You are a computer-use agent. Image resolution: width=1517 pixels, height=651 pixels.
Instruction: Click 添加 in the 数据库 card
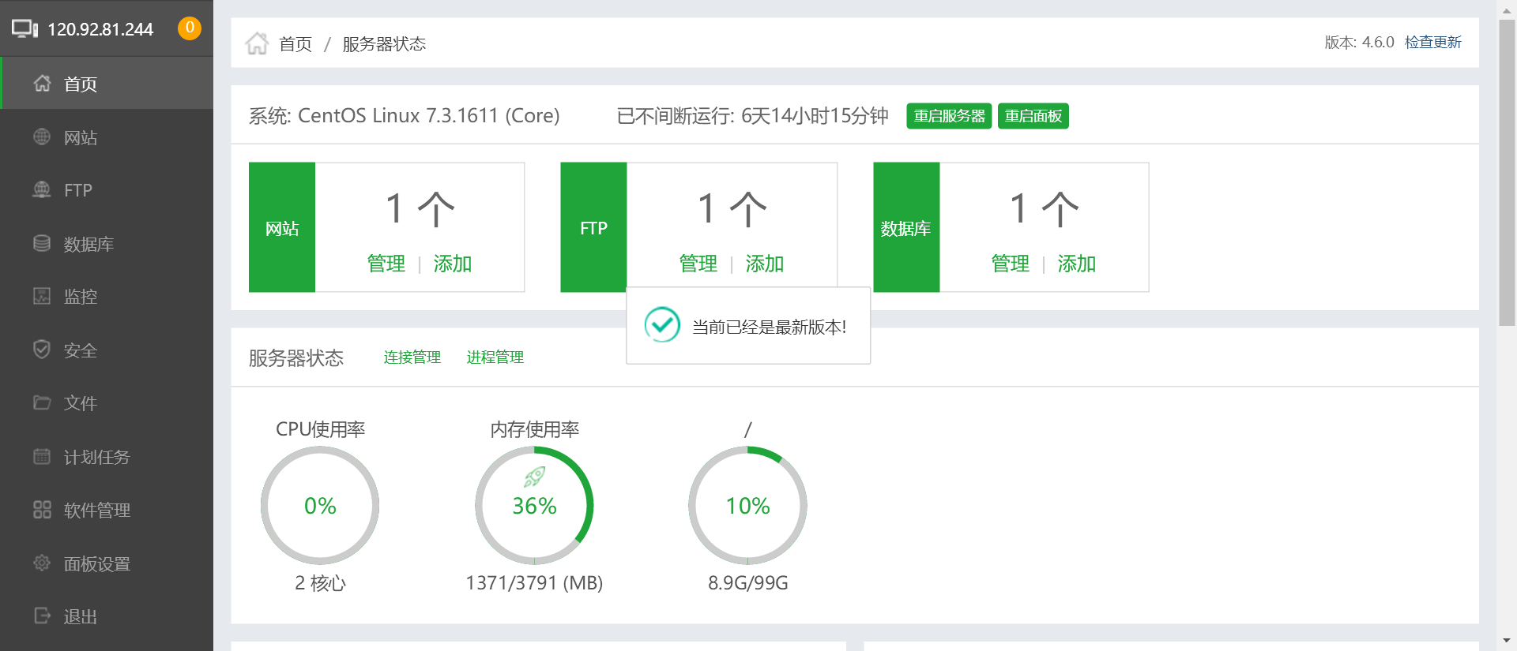1077,264
